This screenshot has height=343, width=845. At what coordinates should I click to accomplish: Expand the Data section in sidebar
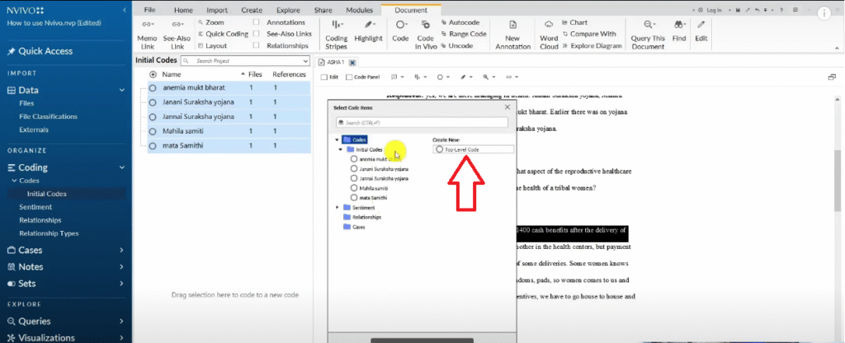(x=122, y=91)
